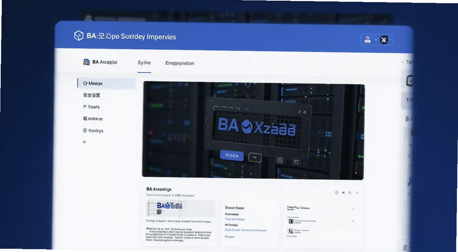Close the dark BA Xzaaa overlay card
The height and width of the screenshot is (252, 458).
[x=299, y=112]
